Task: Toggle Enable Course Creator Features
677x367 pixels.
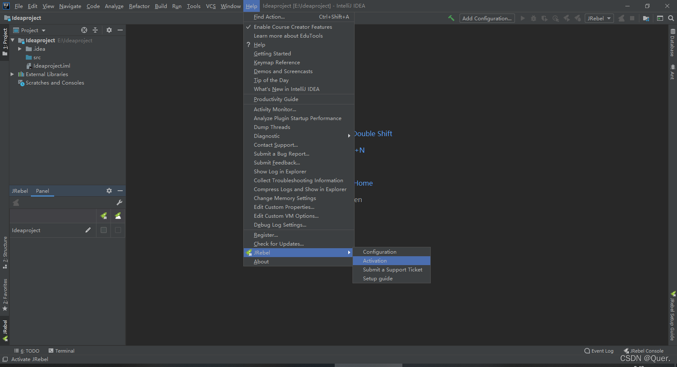Action: [x=299, y=27]
